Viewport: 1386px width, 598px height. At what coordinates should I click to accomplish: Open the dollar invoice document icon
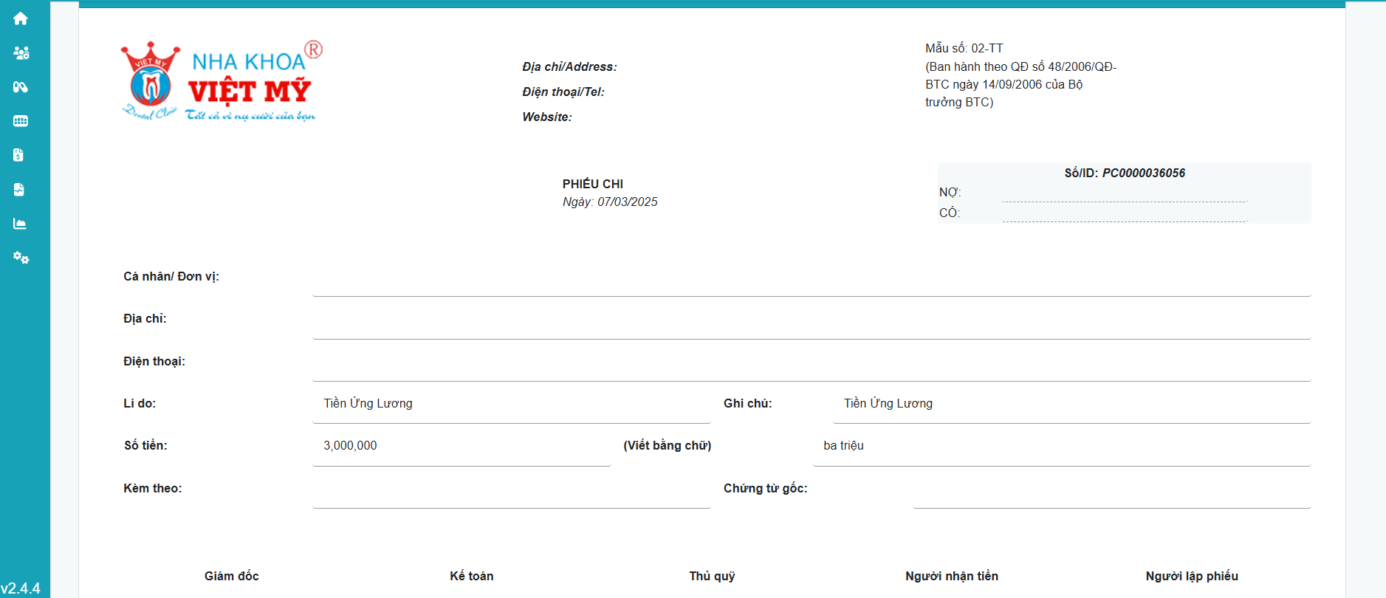tap(19, 155)
